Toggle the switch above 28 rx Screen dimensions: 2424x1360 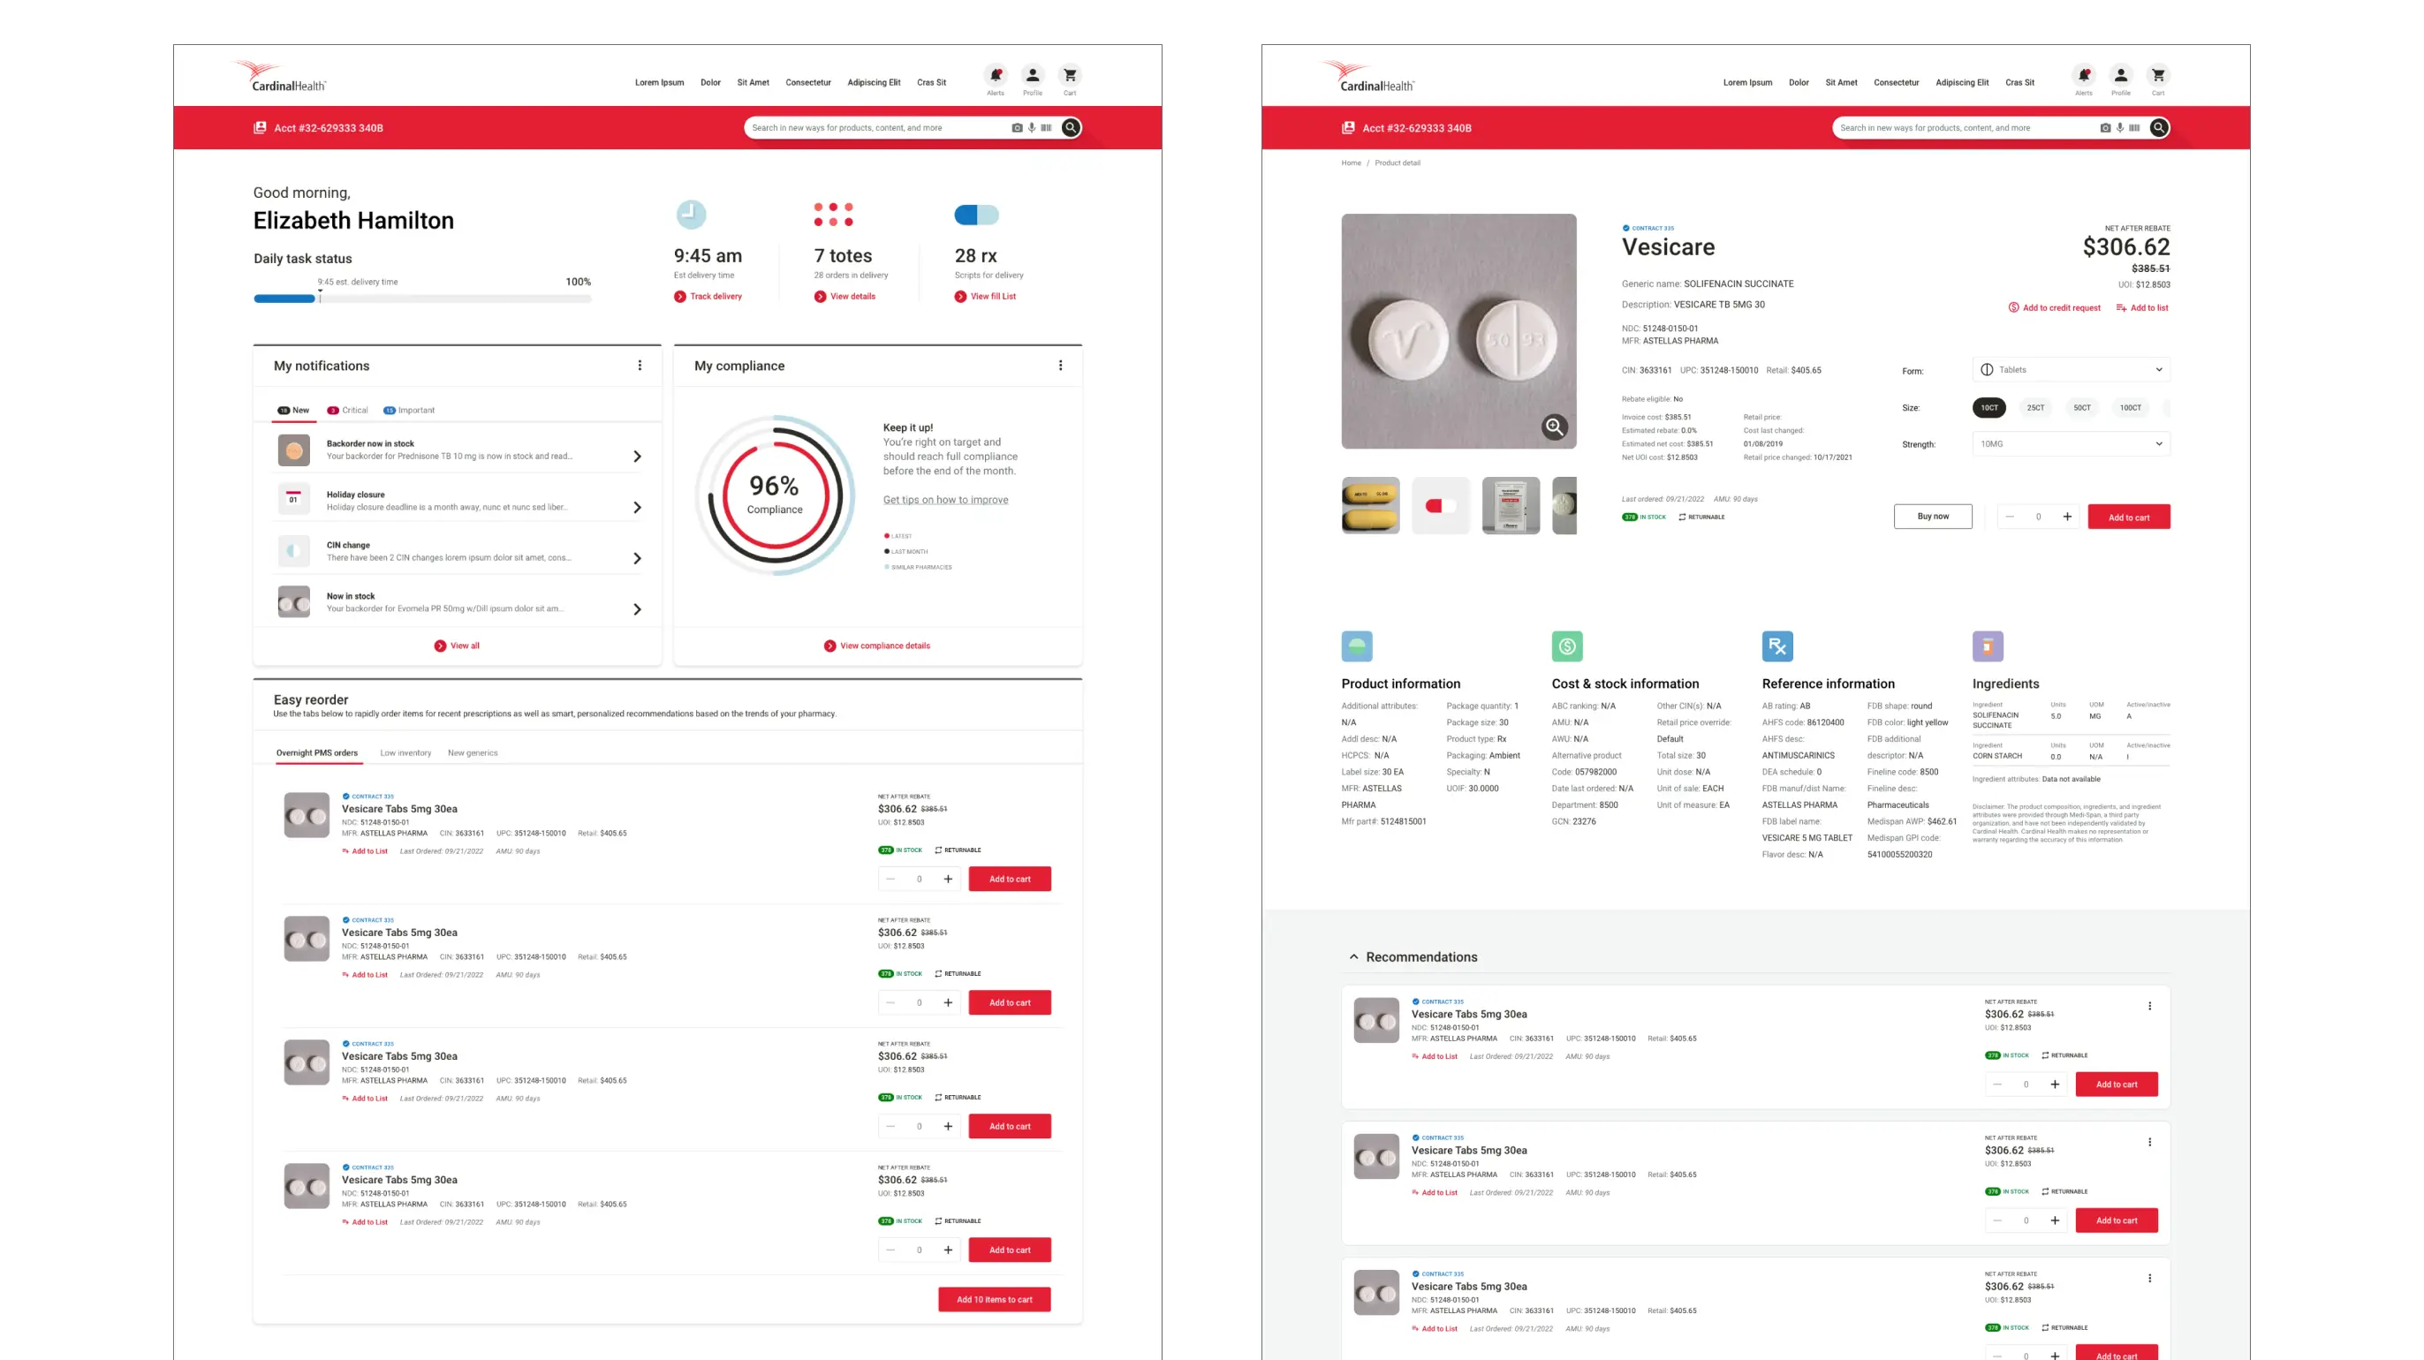(x=977, y=215)
